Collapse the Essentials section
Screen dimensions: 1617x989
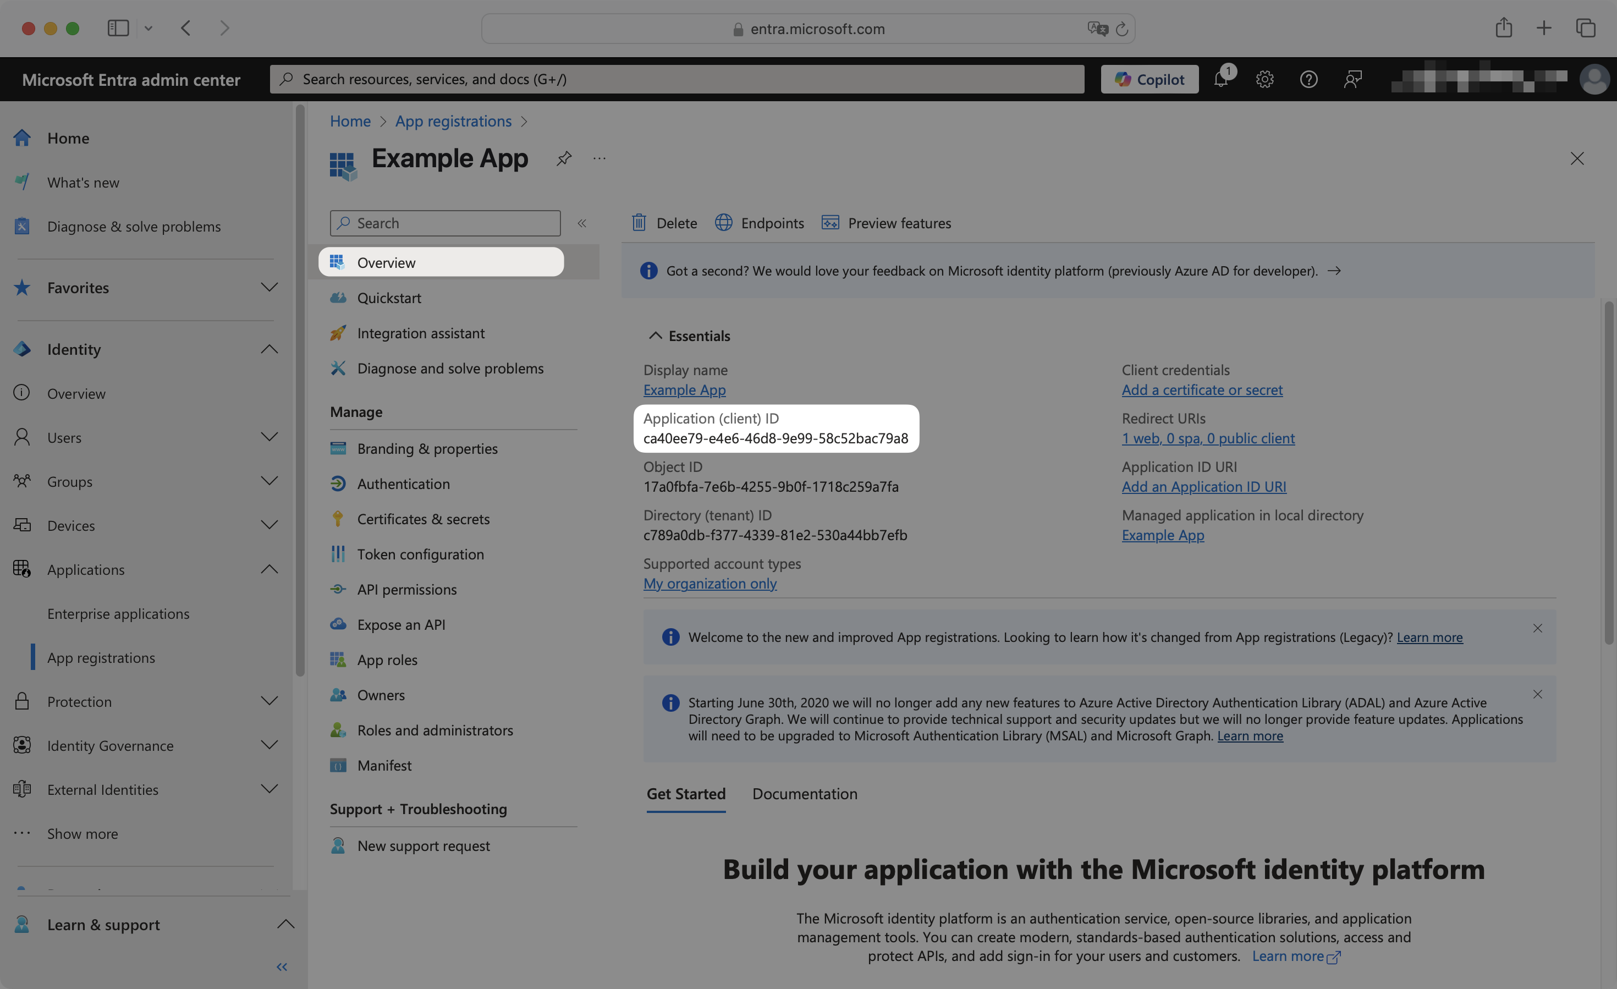[656, 336]
